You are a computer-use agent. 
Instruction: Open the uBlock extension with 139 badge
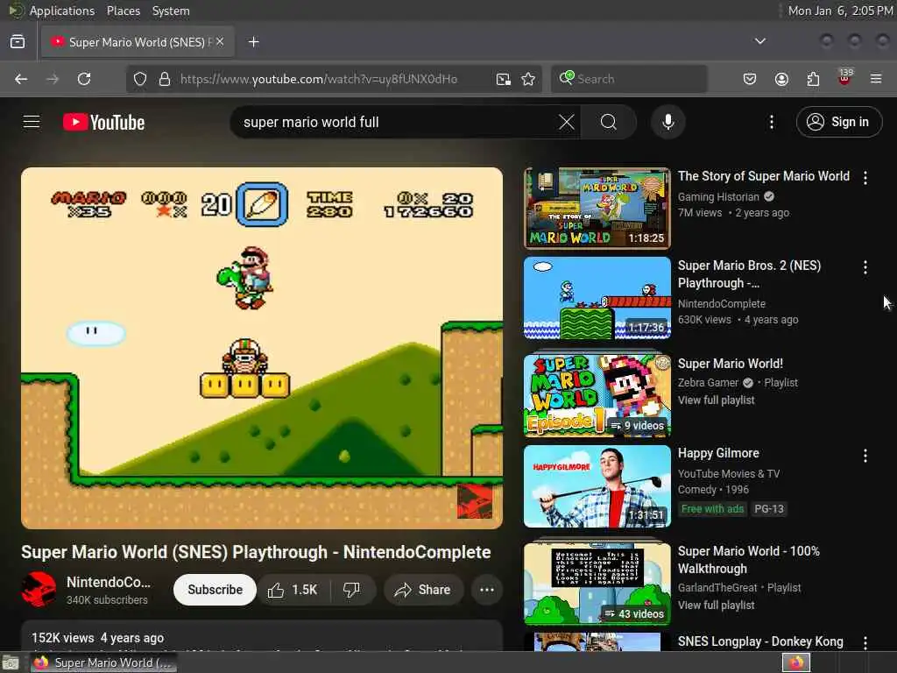(845, 78)
